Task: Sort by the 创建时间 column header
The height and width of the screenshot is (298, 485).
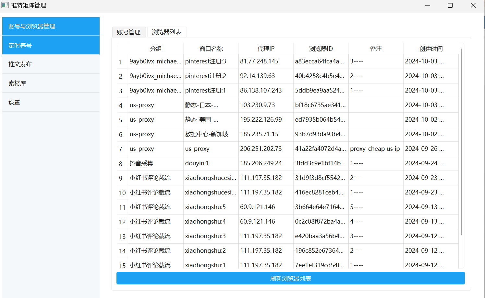Action: (430, 49)
